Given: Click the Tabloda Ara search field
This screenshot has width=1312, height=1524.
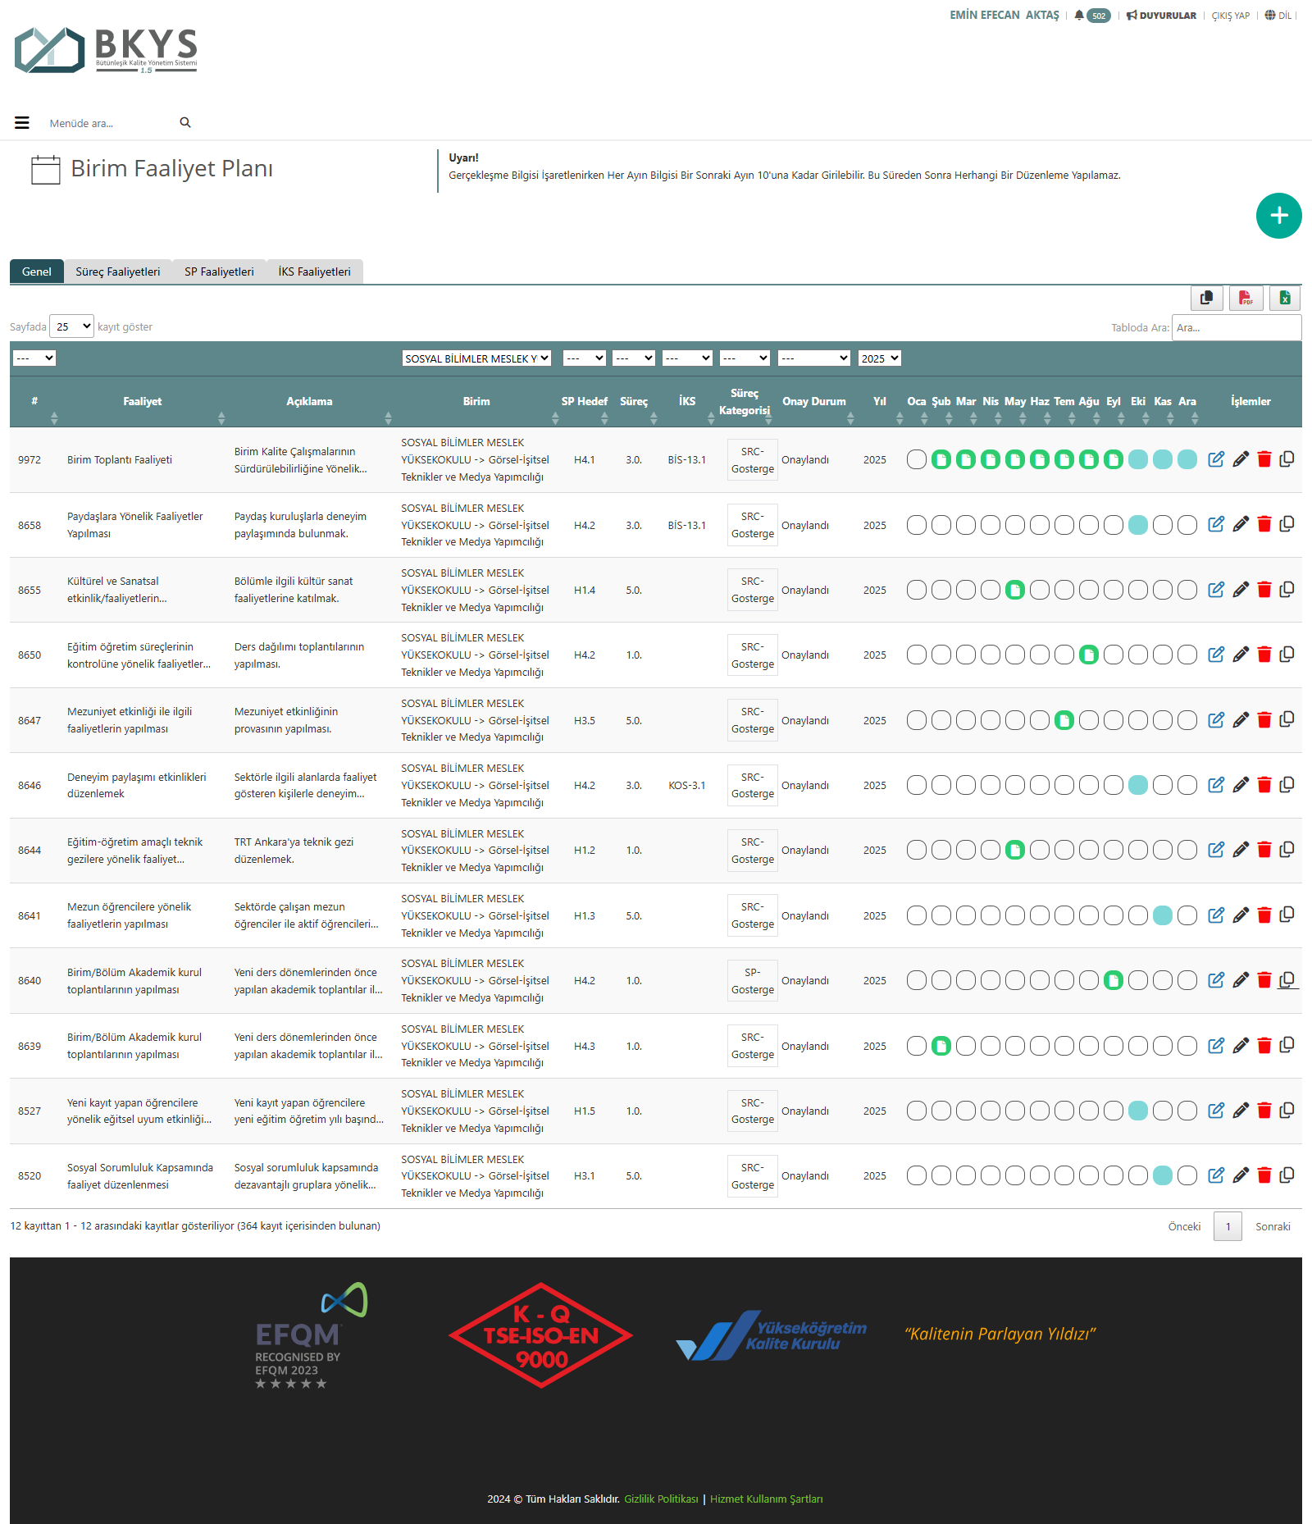Looking at the screenshot, I should point(1236,327).
